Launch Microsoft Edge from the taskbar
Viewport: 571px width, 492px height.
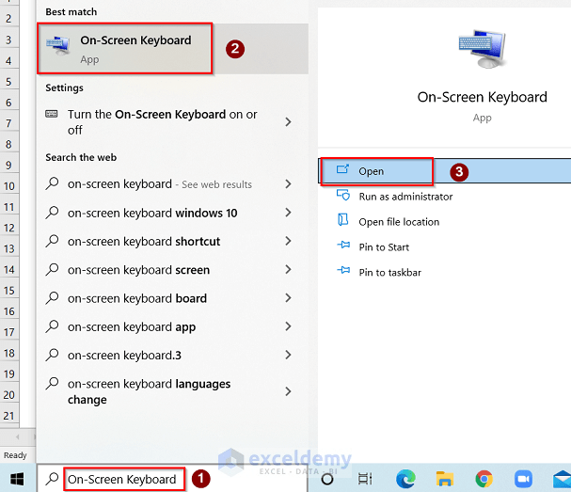point(405,479)
